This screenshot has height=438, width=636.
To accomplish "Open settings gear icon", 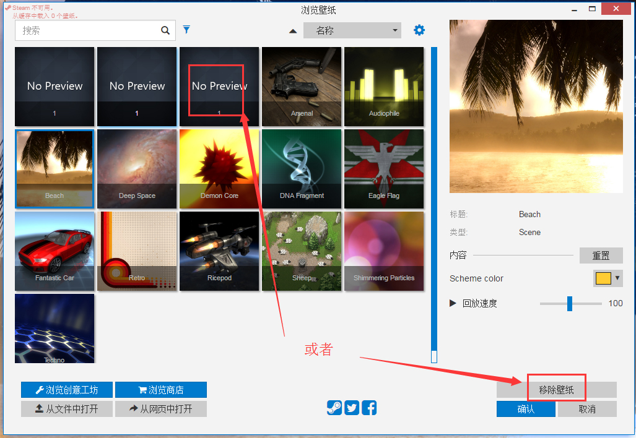I will click(x=419, y=30).
